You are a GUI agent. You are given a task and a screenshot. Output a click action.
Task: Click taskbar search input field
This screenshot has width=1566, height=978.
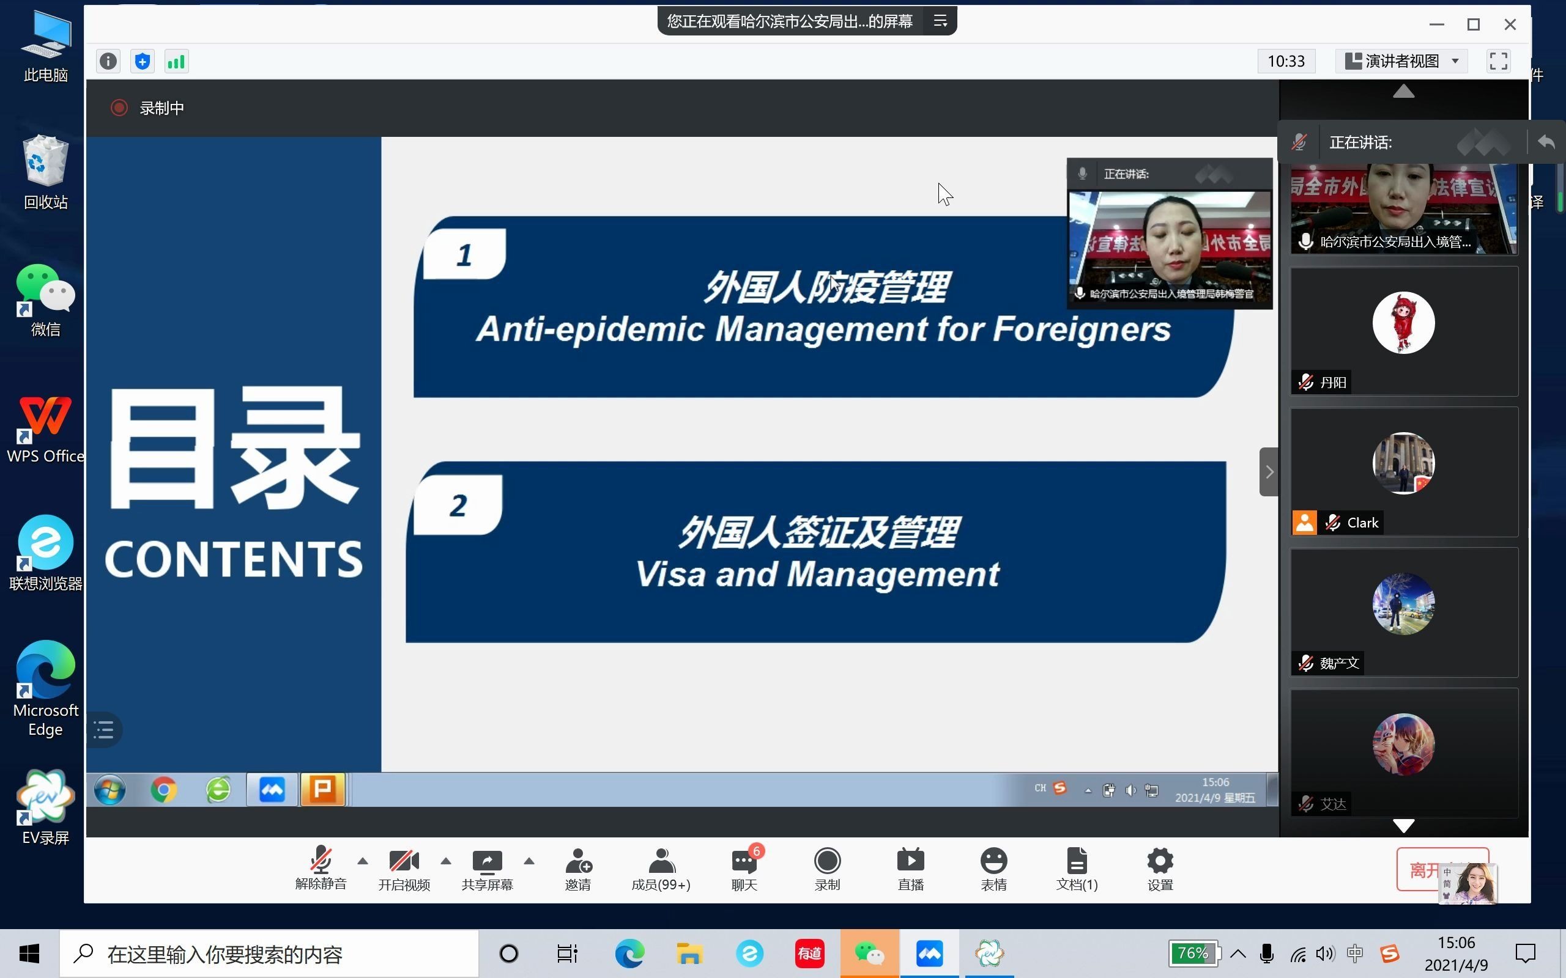coord(269,954)
